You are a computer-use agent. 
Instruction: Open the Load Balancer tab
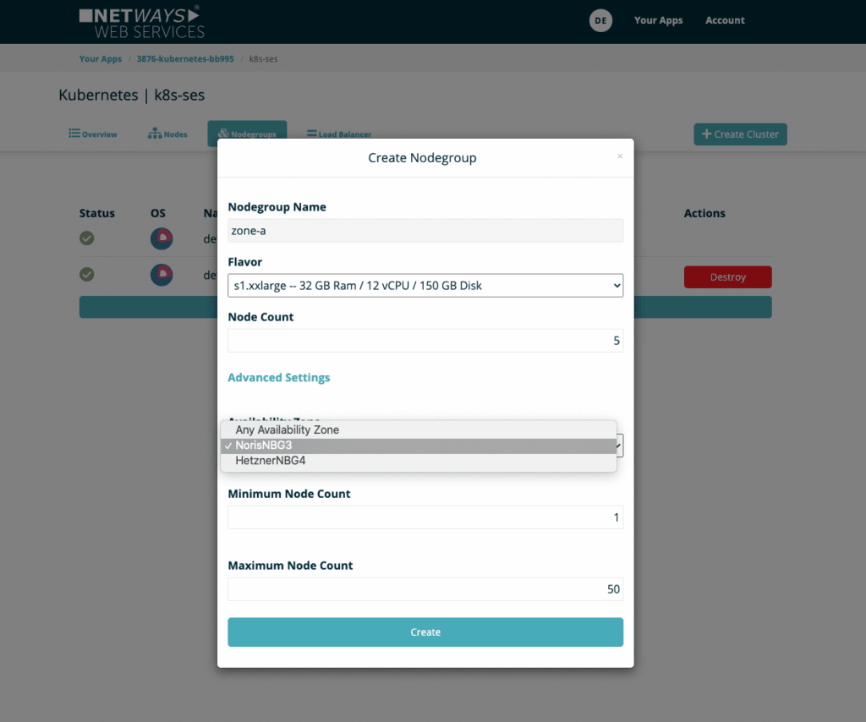coord(339,134)
